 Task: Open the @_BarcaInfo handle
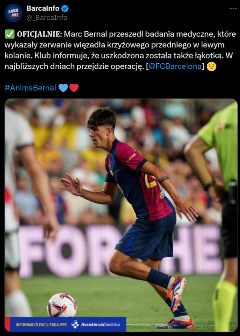pos(47,18)
